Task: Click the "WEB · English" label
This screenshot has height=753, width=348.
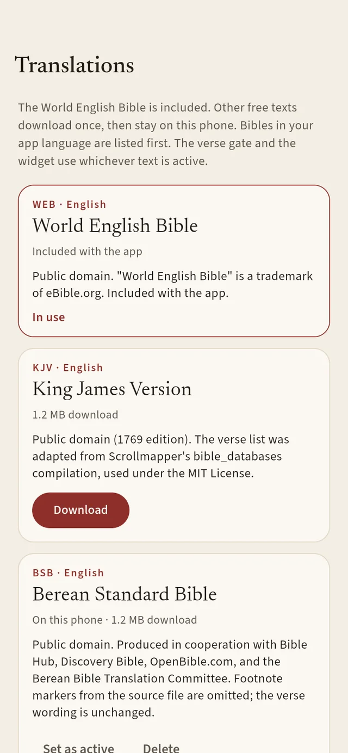Action: [69, 204]
